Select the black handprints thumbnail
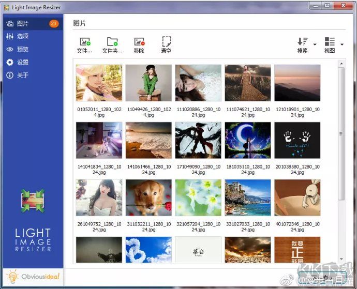Screen dimensions: 357x289 pyautogui.click(x=297, y=140)
